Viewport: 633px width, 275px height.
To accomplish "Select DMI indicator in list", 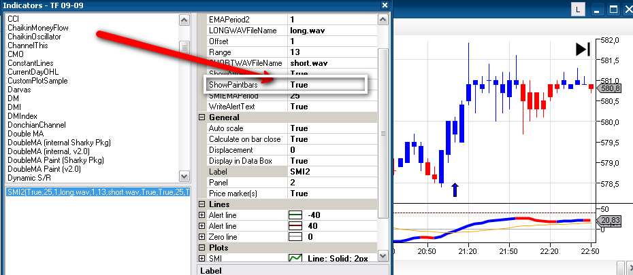I will [14, 107].
